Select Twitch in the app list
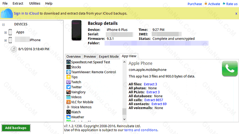Screen dimensions: 239x134 (x=76, y=82)
